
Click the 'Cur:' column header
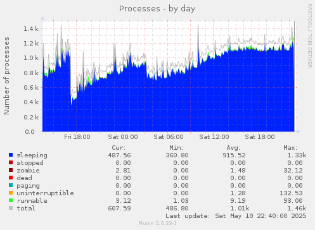119,148
